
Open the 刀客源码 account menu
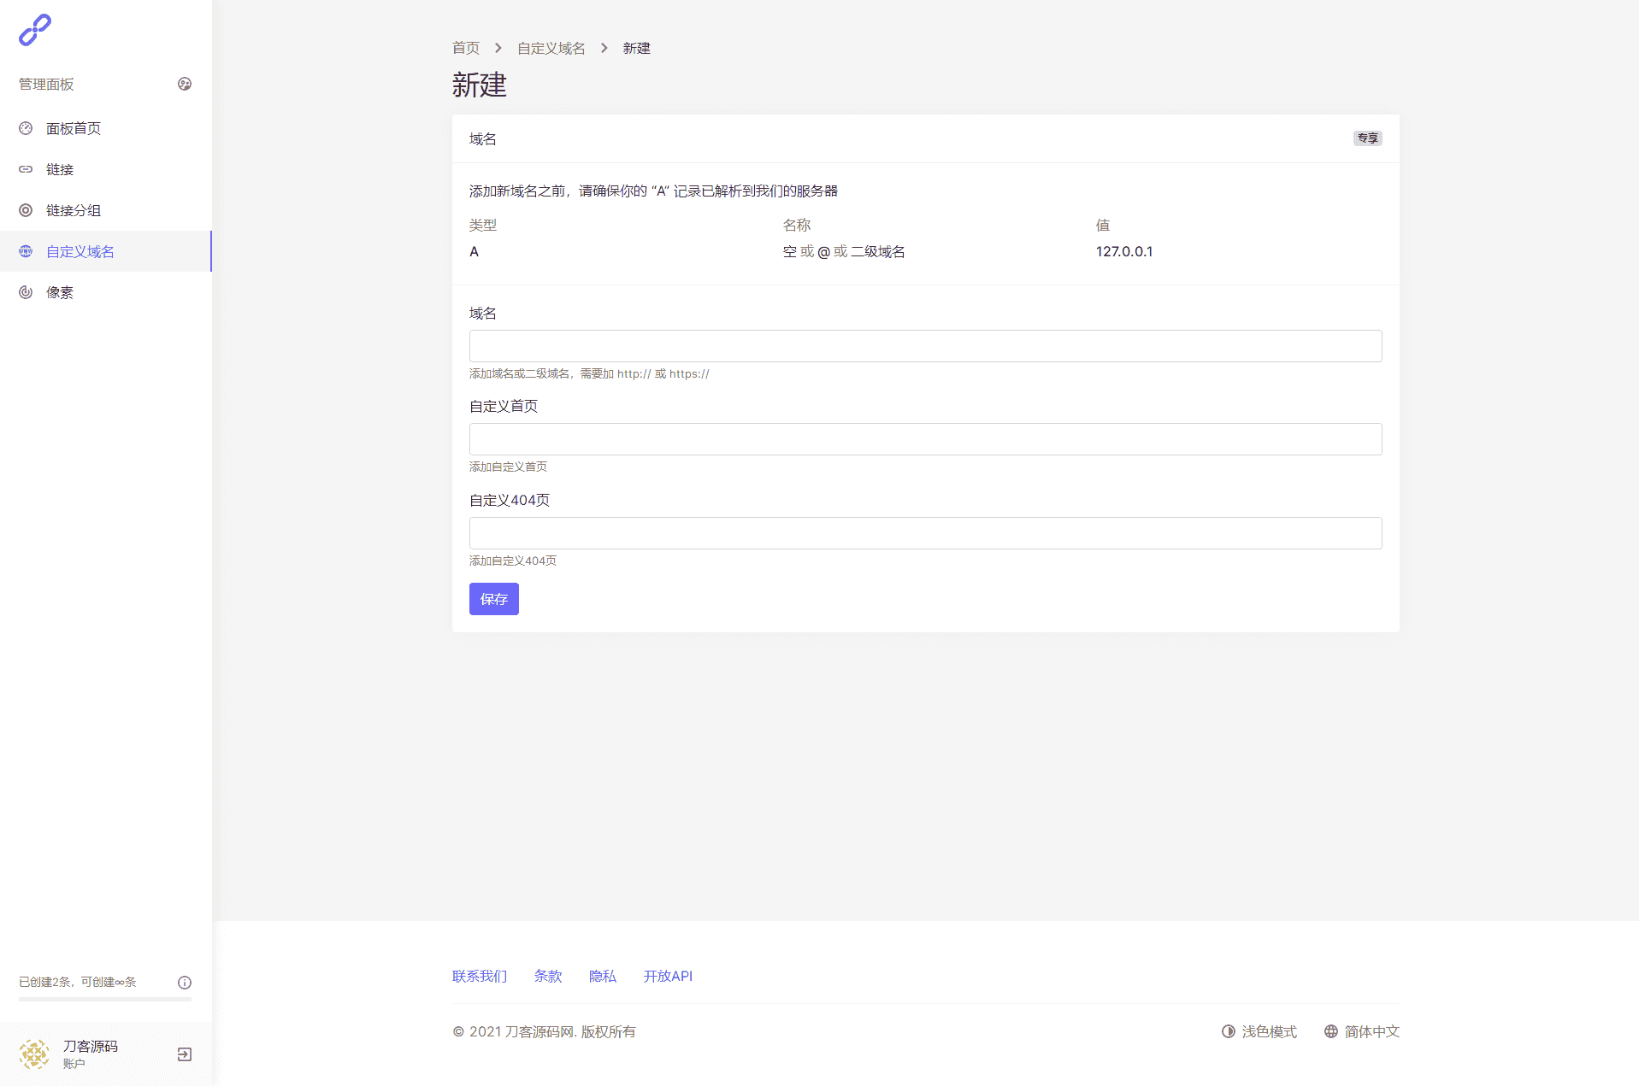pos(90,1054)
